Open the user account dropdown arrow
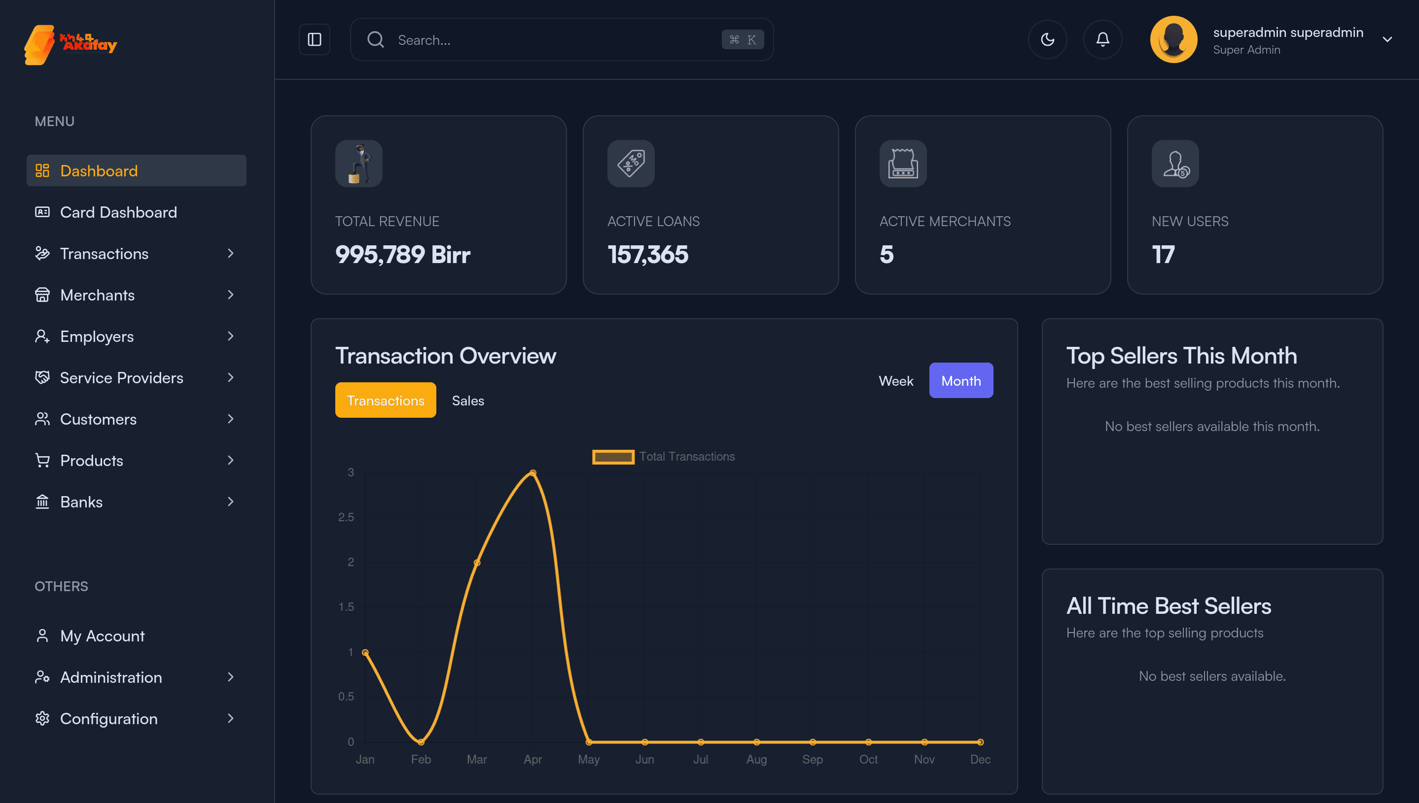Screen dimensions: 1419x803 click(x=1387, y=40)
